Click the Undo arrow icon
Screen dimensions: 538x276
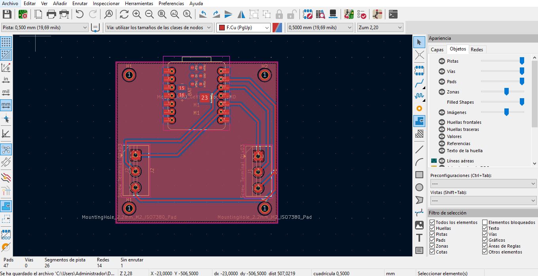(80, 15)
